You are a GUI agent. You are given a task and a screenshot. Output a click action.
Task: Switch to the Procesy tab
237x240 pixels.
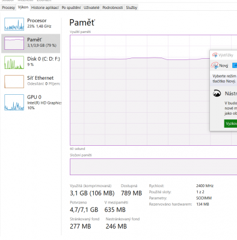8,8
